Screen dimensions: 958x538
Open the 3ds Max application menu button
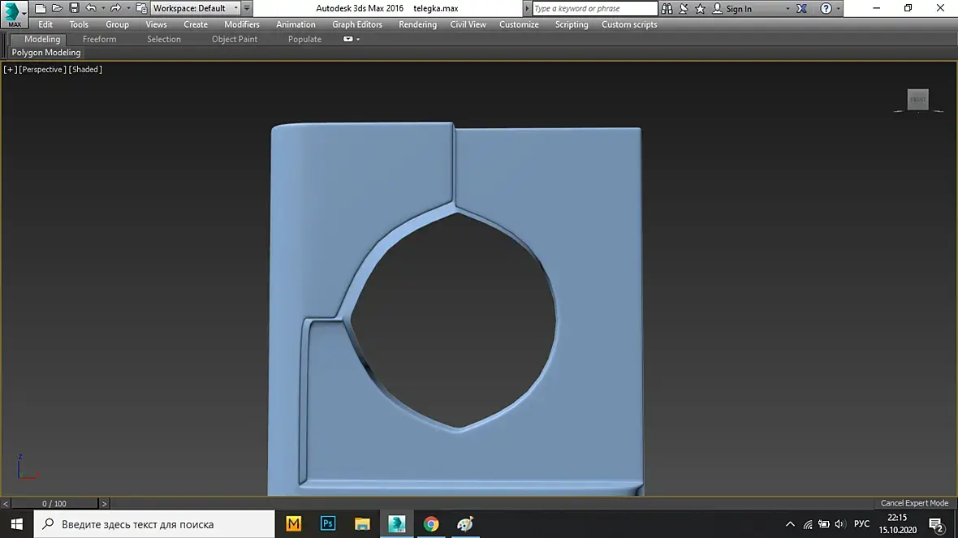coord(14,14)
